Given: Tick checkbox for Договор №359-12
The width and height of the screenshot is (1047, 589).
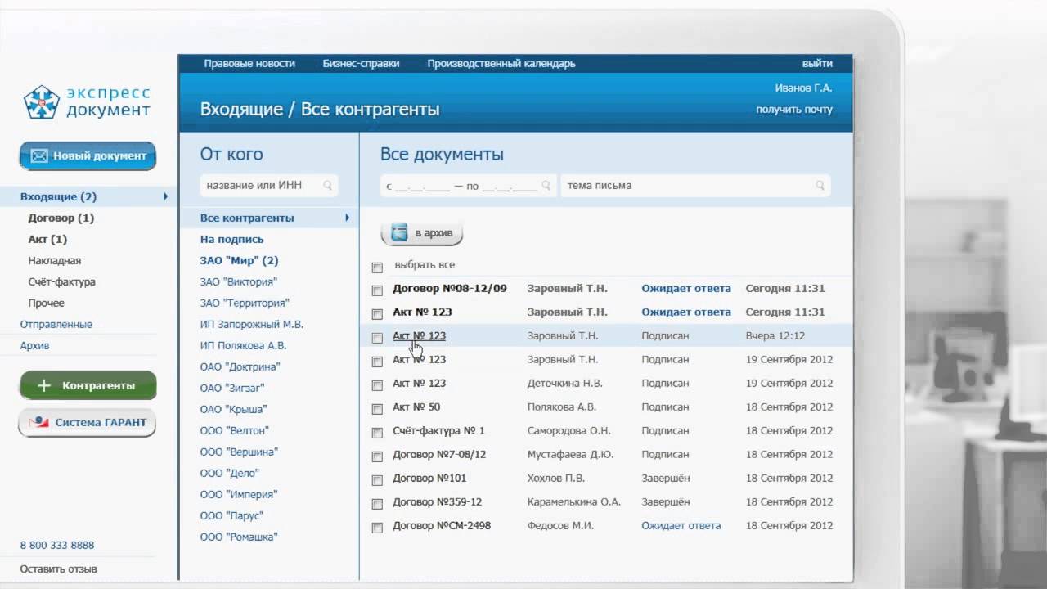Looking at the screenshot, I should pos(377,504).
